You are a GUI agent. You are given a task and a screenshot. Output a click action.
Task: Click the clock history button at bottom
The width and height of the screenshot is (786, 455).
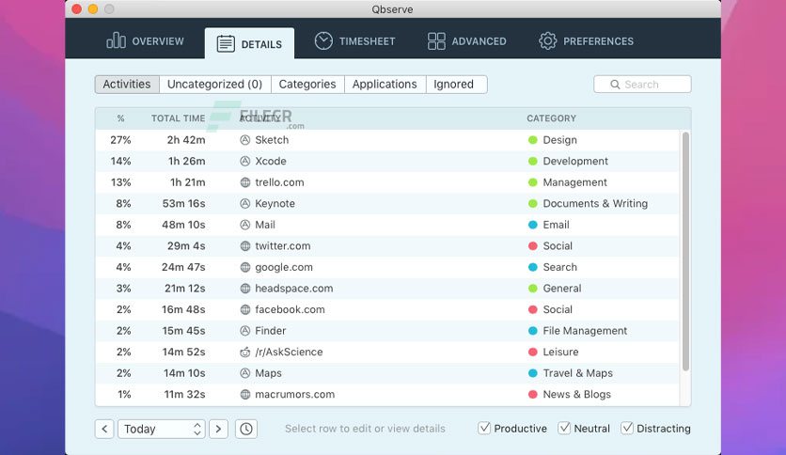(x=246, y=429)
